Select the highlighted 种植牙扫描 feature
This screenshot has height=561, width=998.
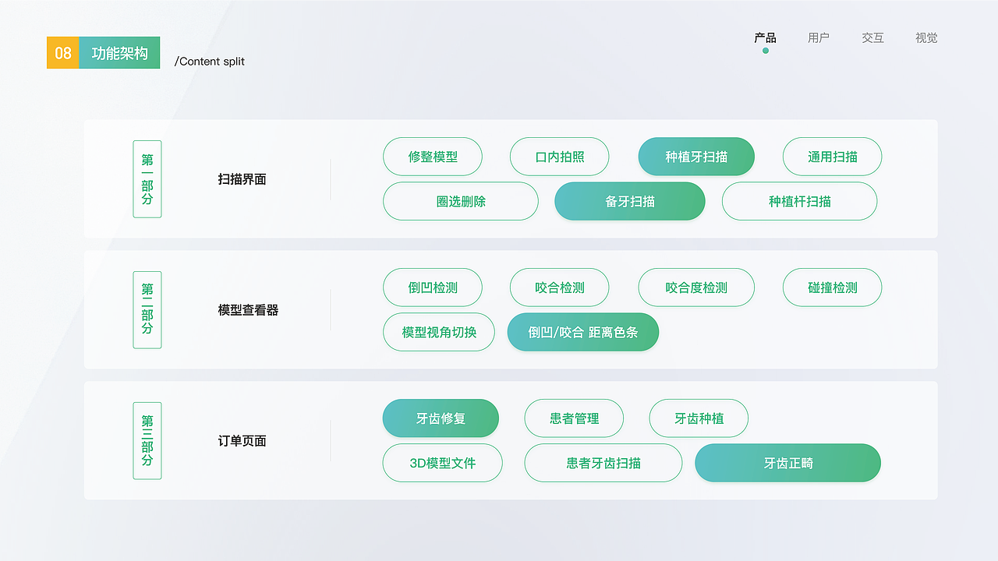(696, 157)
